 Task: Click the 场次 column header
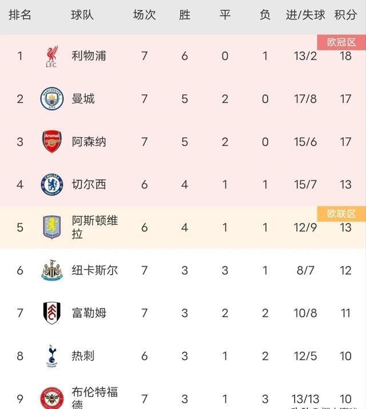(x=144, y=15)
